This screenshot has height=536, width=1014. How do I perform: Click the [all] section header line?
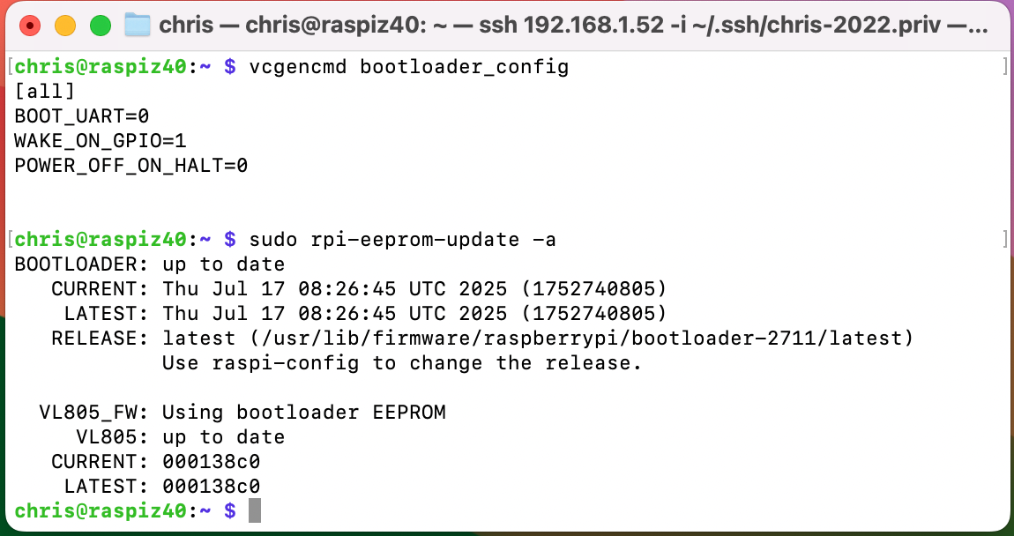coord(45,91)
